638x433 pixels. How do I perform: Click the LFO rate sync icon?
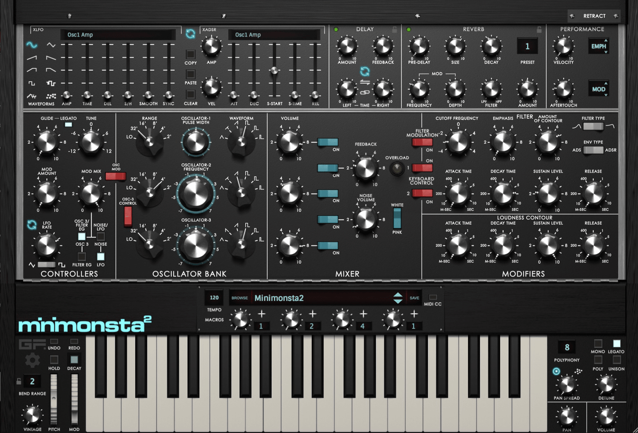31,224
